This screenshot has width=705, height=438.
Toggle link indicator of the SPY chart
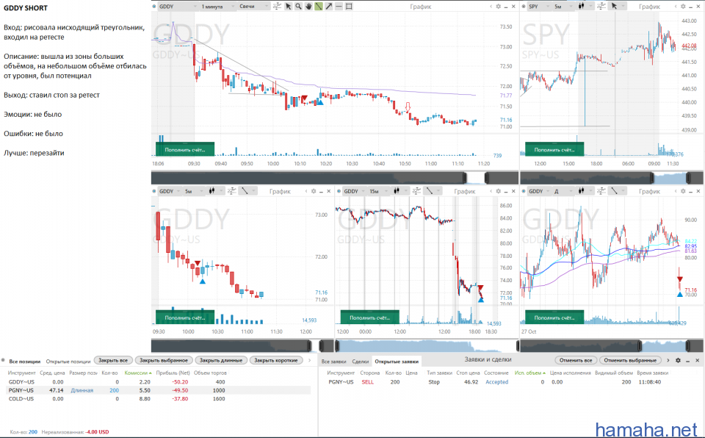(x=524, y=7)
